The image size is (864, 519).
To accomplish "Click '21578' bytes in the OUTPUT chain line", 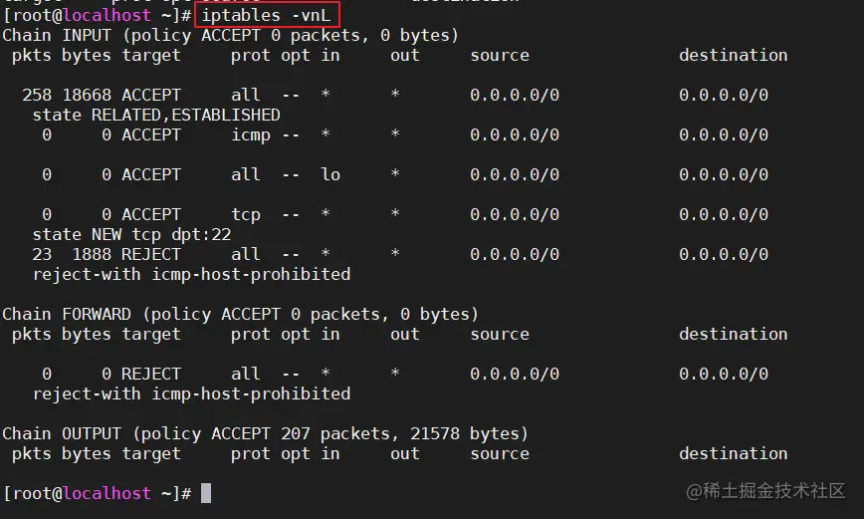I will [x=435, y=433].
